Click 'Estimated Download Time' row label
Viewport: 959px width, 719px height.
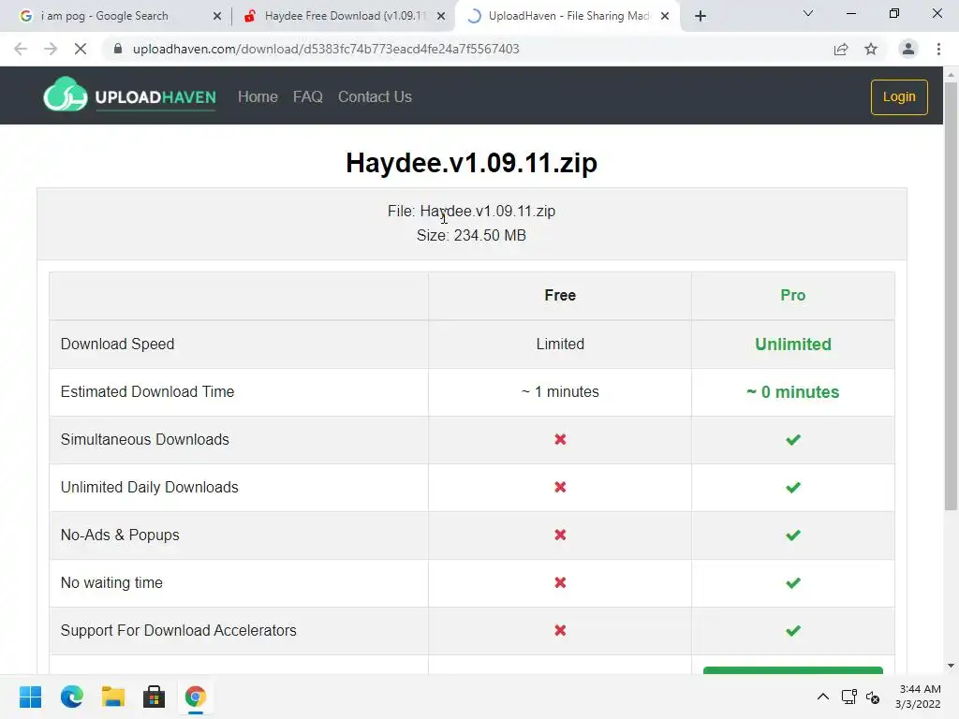point(147,392)
